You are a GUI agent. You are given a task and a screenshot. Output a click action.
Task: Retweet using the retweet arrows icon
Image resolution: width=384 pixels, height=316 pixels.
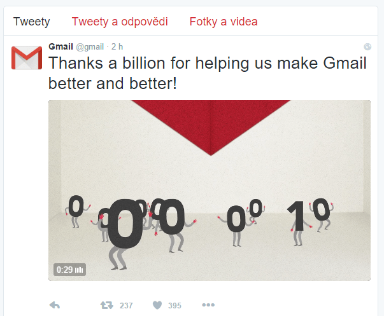coord(107,305)
